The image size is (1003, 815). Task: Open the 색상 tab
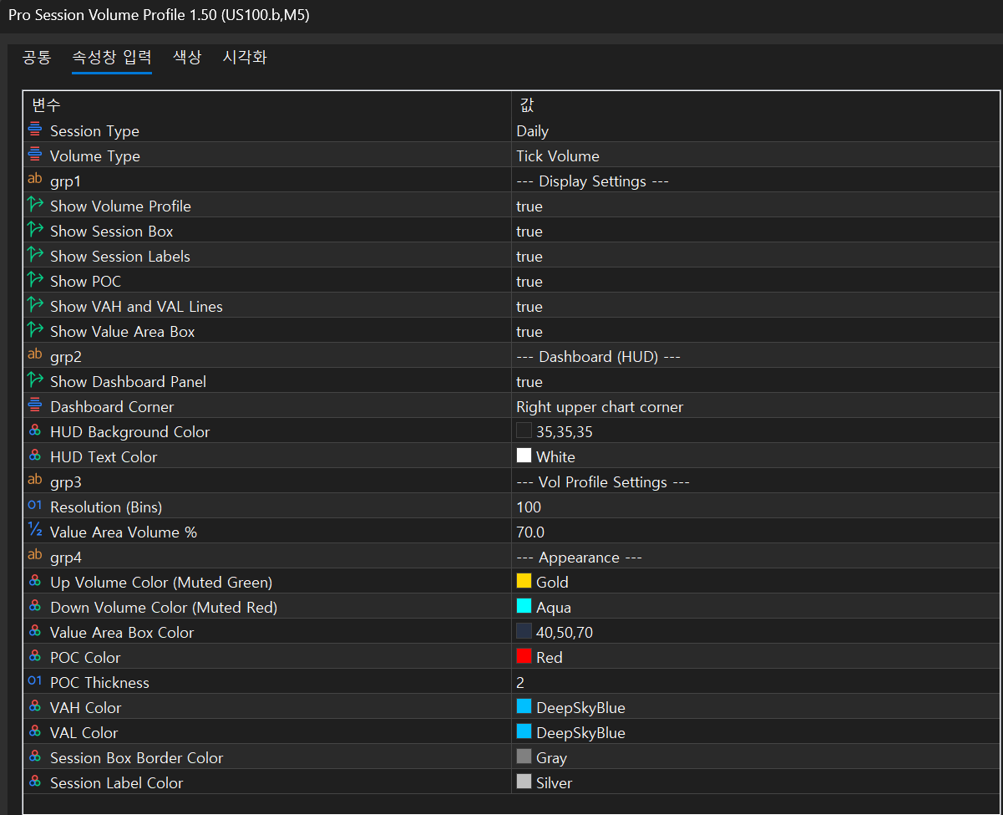point(187,57)
